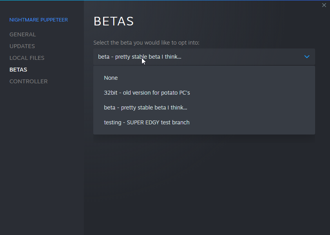Click empty sidebar area below CONTROLLER
Image resolution: width=330 pixels, height=235 pixels.
(x=42, y=158)
